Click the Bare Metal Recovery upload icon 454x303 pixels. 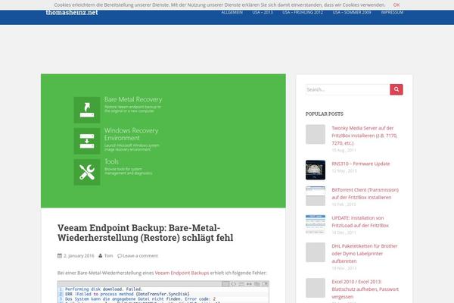pos(87,110)
